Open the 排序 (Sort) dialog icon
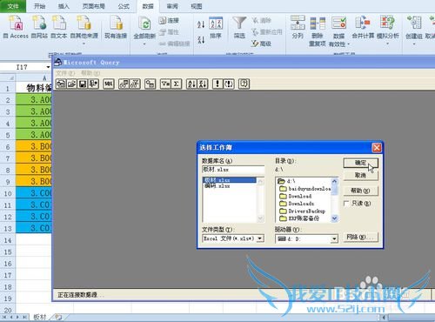This screenshot has width=435, height=322. [216, 28]
